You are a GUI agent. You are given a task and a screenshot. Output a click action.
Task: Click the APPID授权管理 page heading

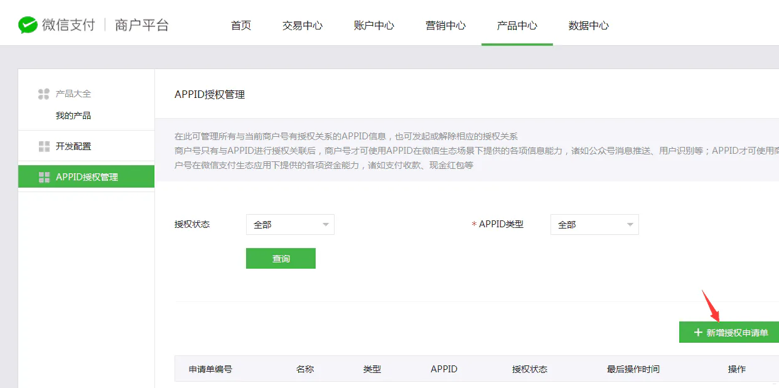click(210, 95)
